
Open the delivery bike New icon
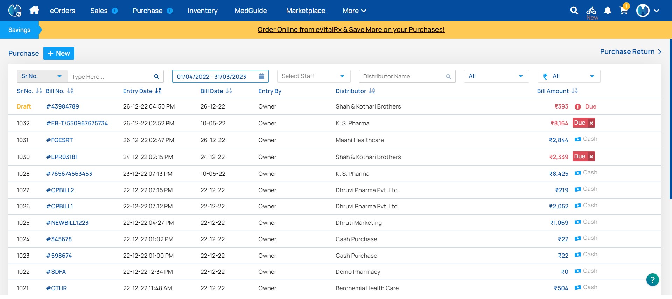tap(591, 13)
